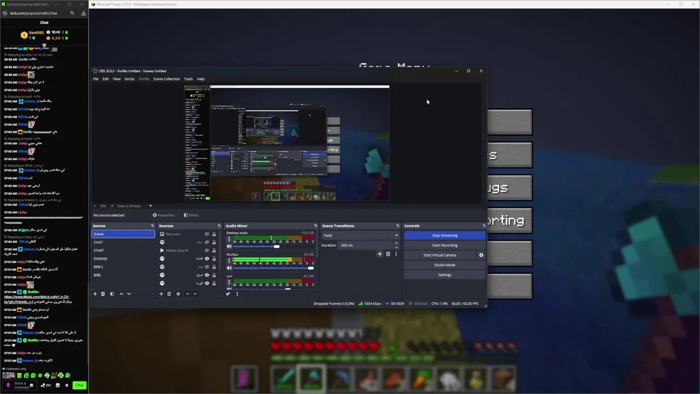Click Start Virtual Camera button

[440, 255]
